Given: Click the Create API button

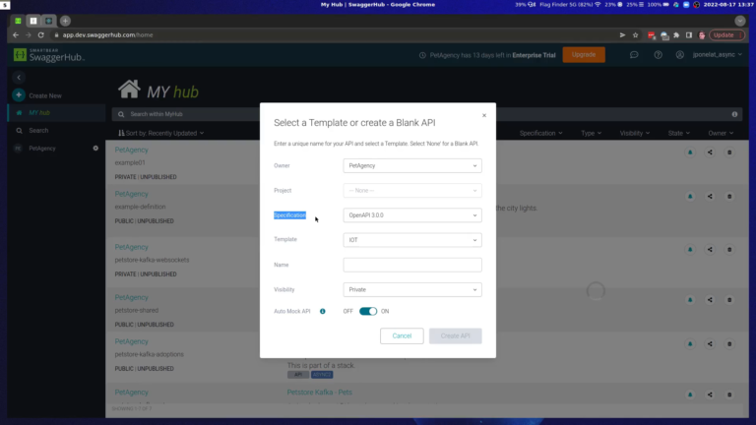Looking at the screenshot, I should click(455, 335).
